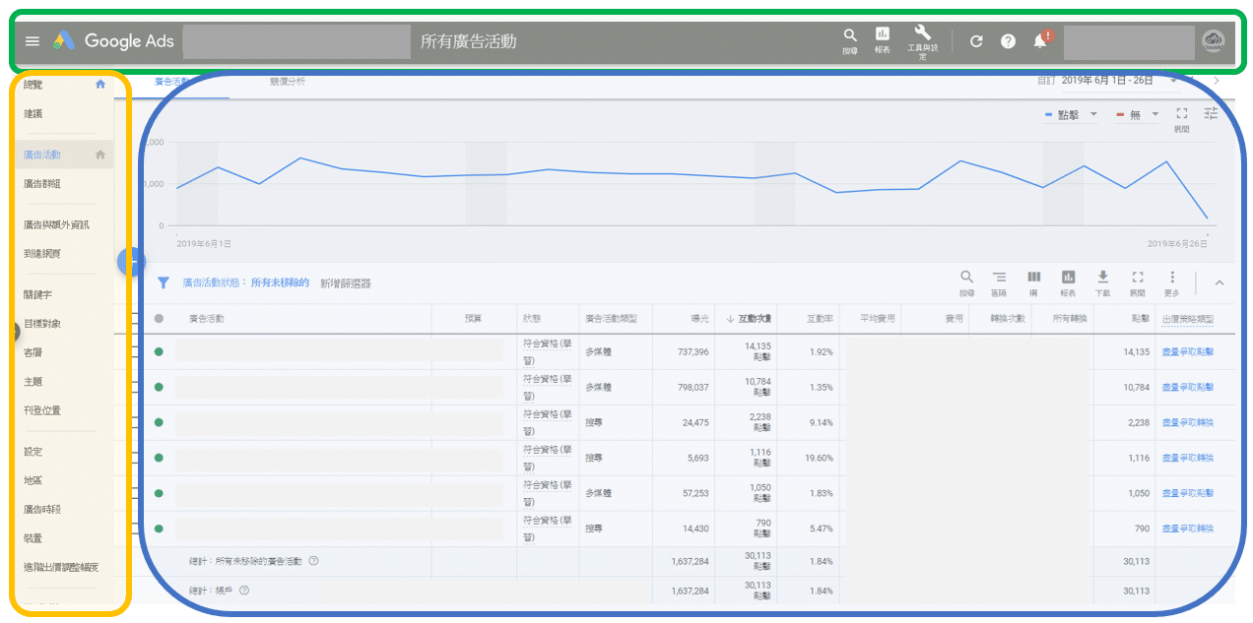1253x623 pixels.
Task: Open the notifications bell with red alert
Action: pyautogui.click(x=1040, y=41)
